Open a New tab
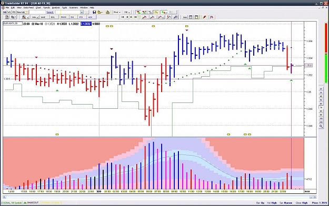 tap(22, 12)
